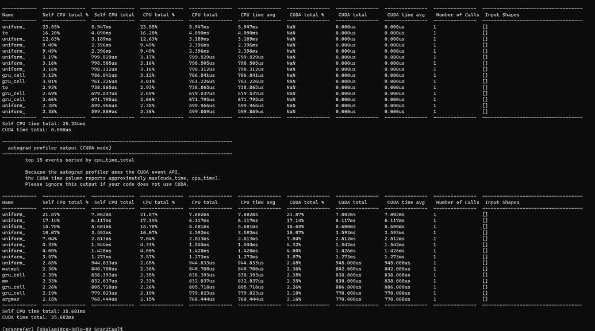
Task: Click the 'top 15 events sorted by cpu_time_total' line
Action: click(79, 160)
